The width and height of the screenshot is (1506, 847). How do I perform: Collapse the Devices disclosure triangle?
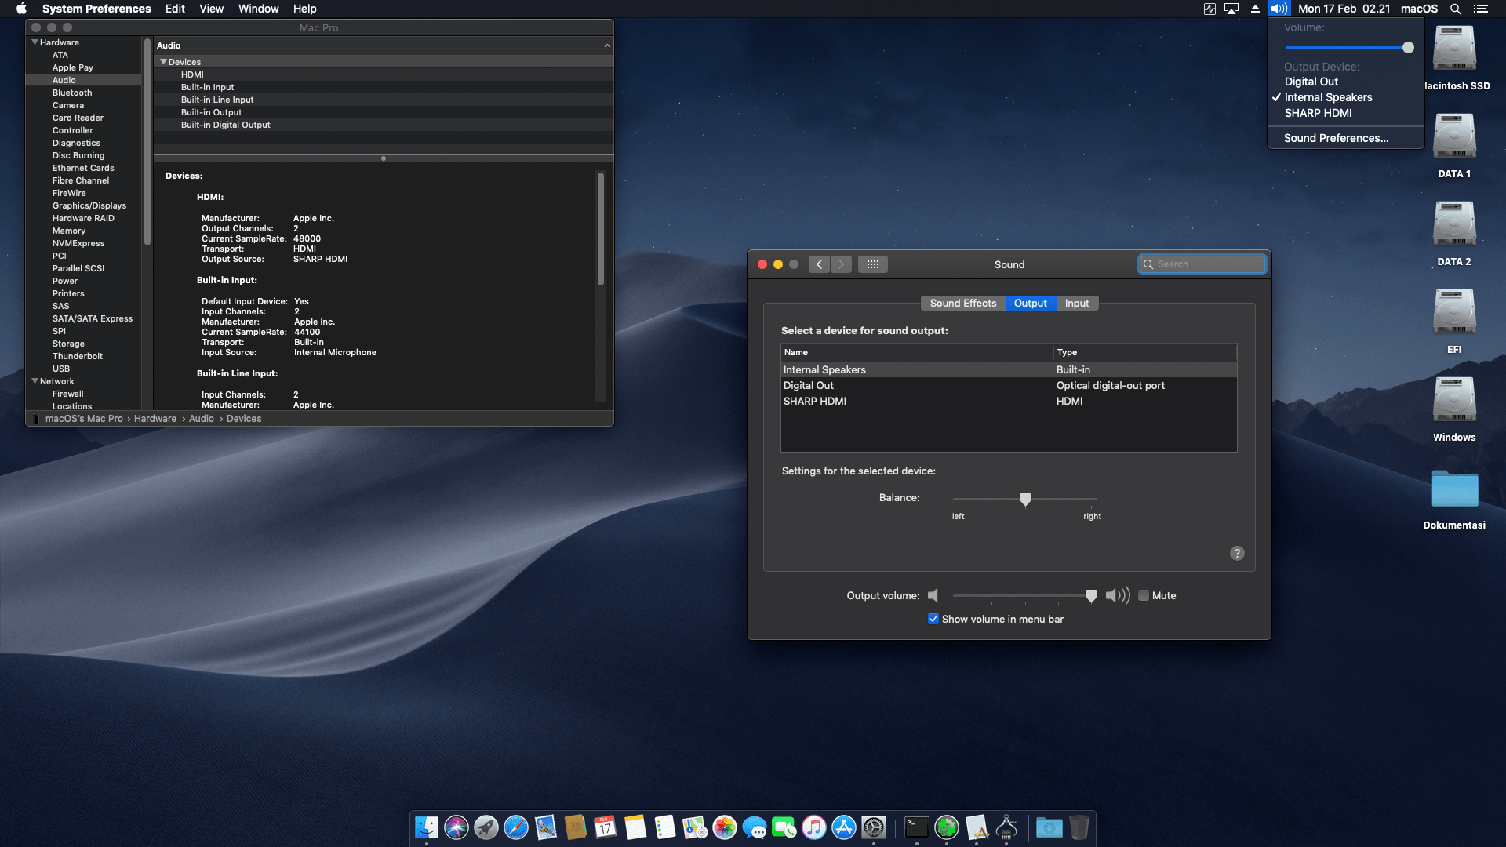[163, 62]
